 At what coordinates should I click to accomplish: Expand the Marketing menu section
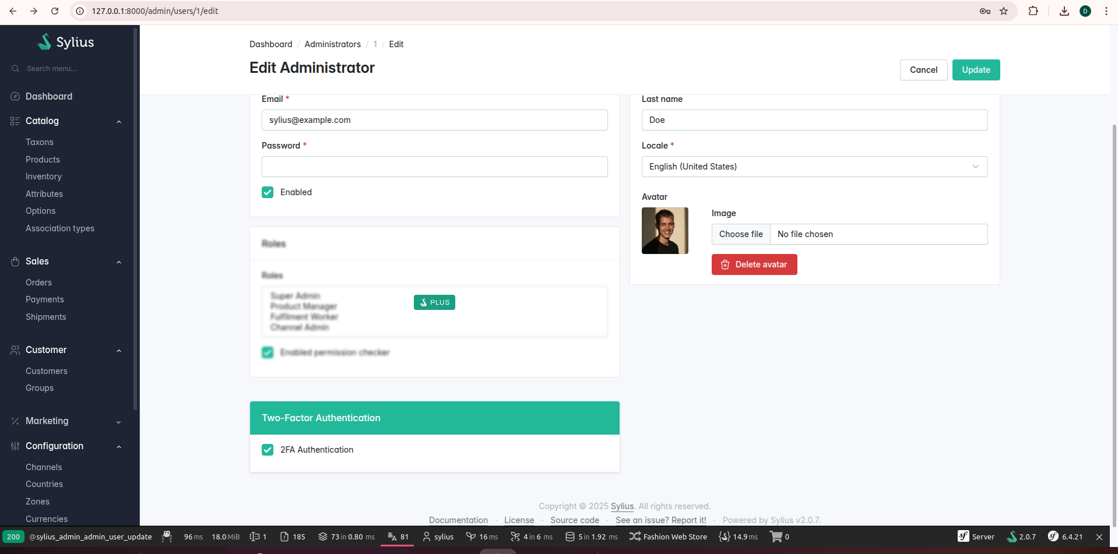(118, 421)
